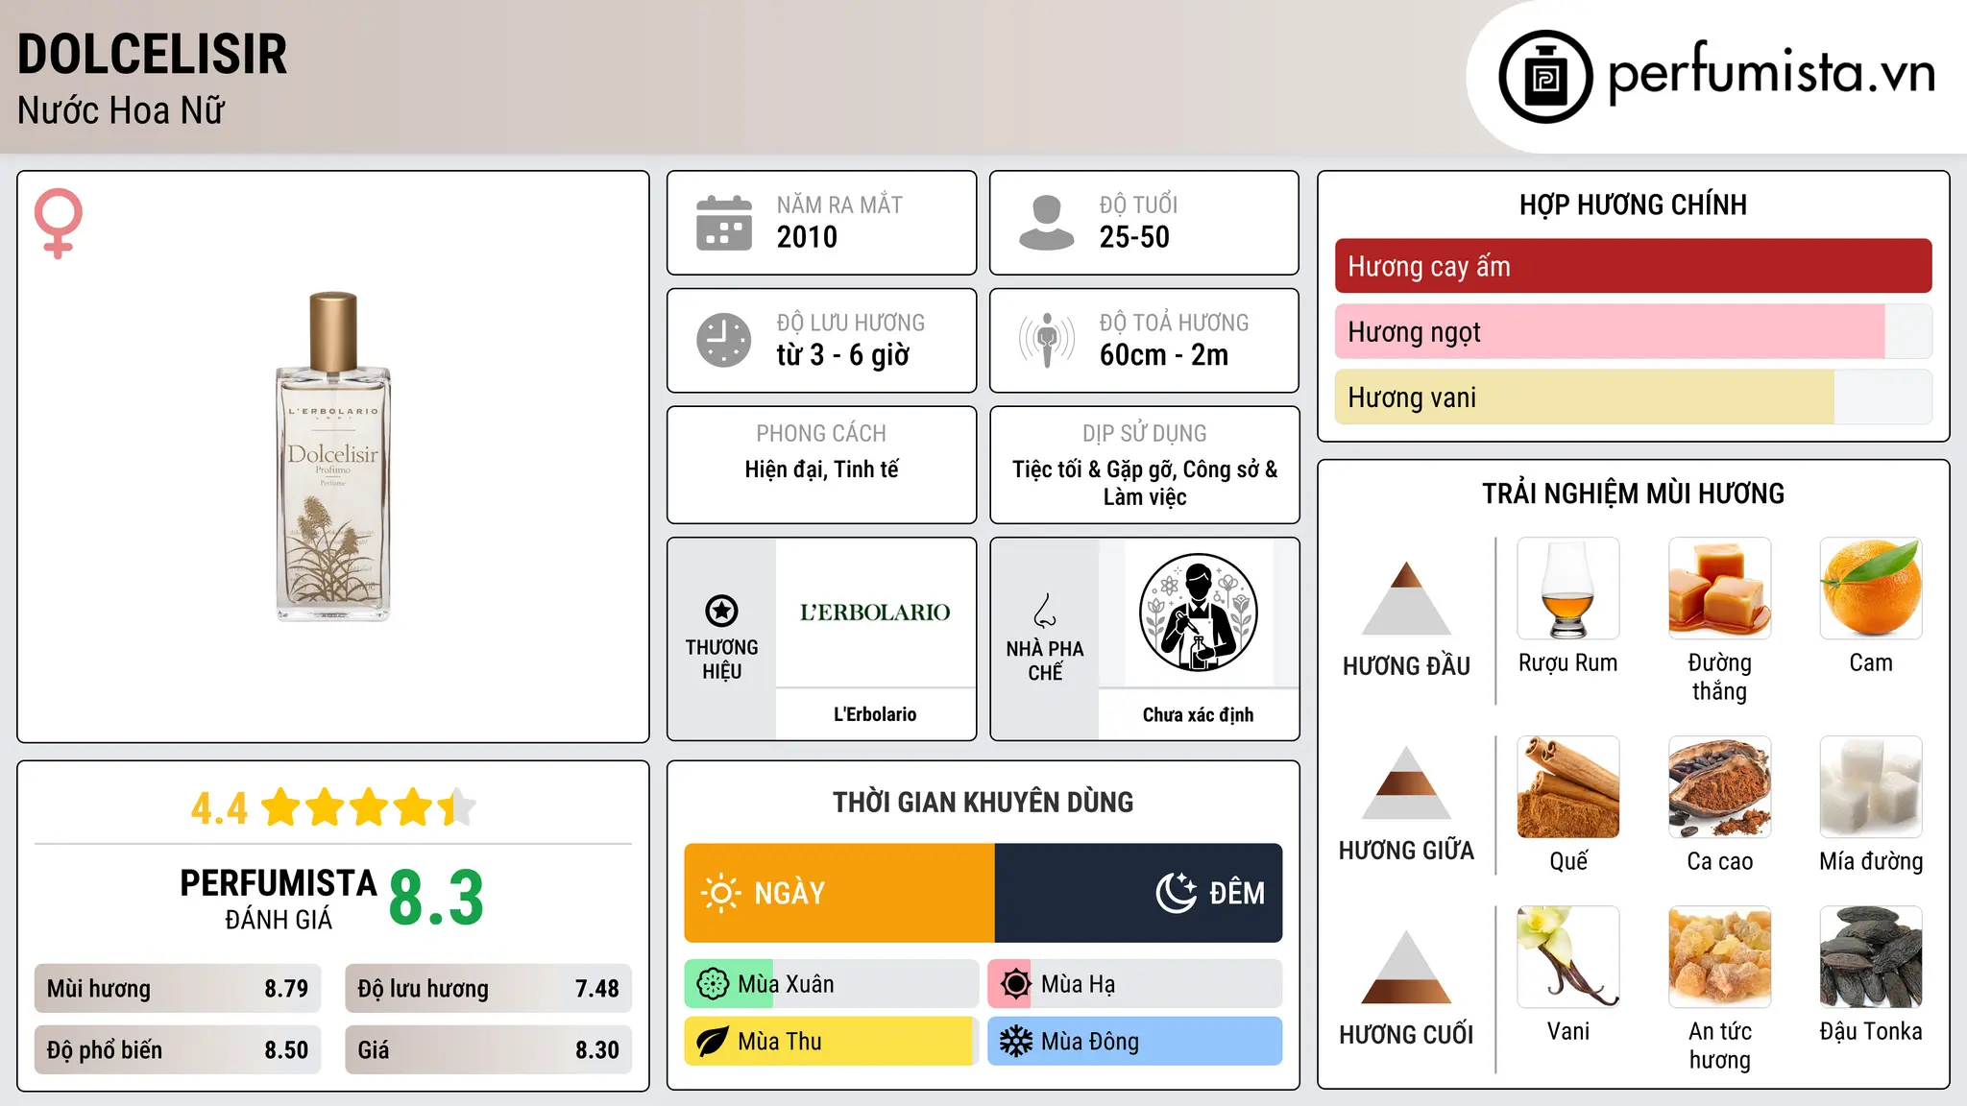Click the base notes pyramid icon above Hương cuối

pos(1407,967)
